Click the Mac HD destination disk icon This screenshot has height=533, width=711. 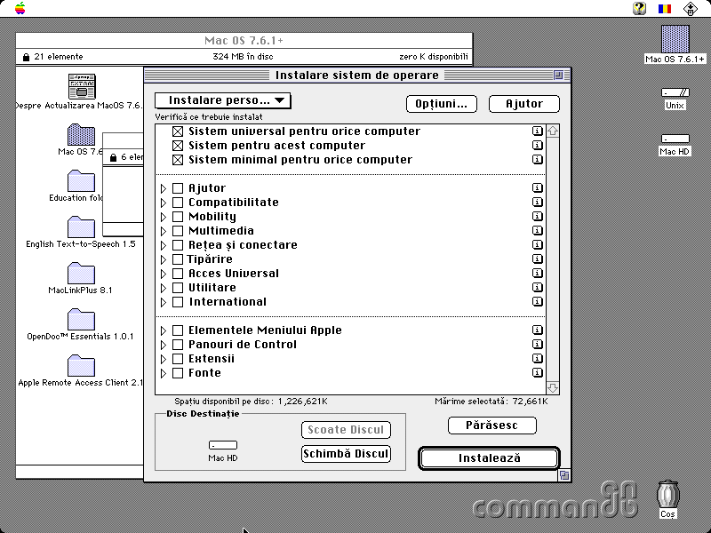click(x=223, y=445)
